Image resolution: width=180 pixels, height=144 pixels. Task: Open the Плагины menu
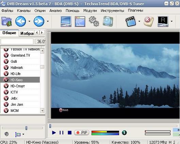135,11
